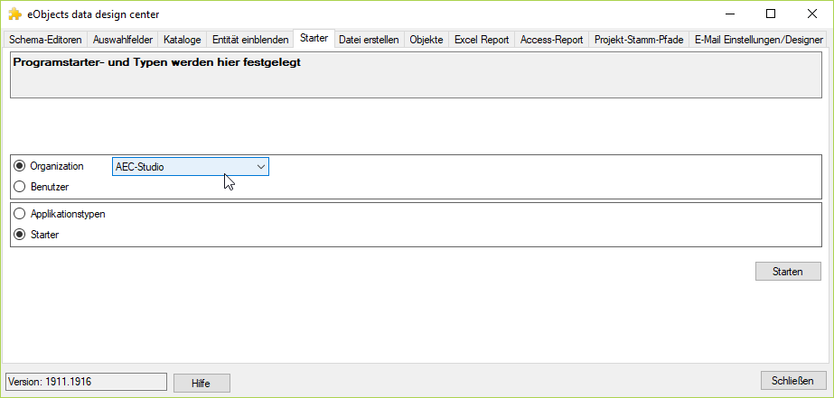Open the AEC-Studio organization dropdown
The image size is (834, 398).
(191, 167)
